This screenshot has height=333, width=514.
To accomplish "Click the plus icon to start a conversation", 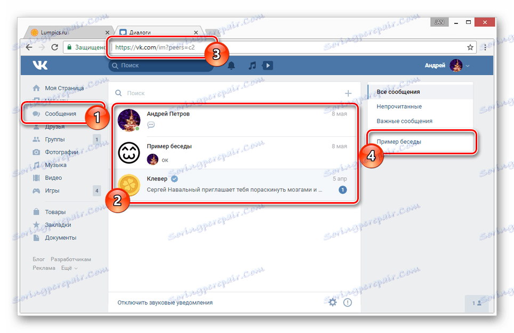I will [348, 93].
